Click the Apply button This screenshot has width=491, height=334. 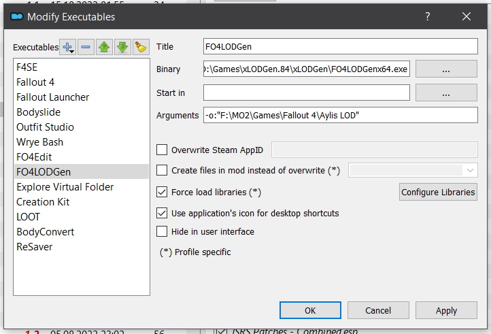click(x=446, y=310)
